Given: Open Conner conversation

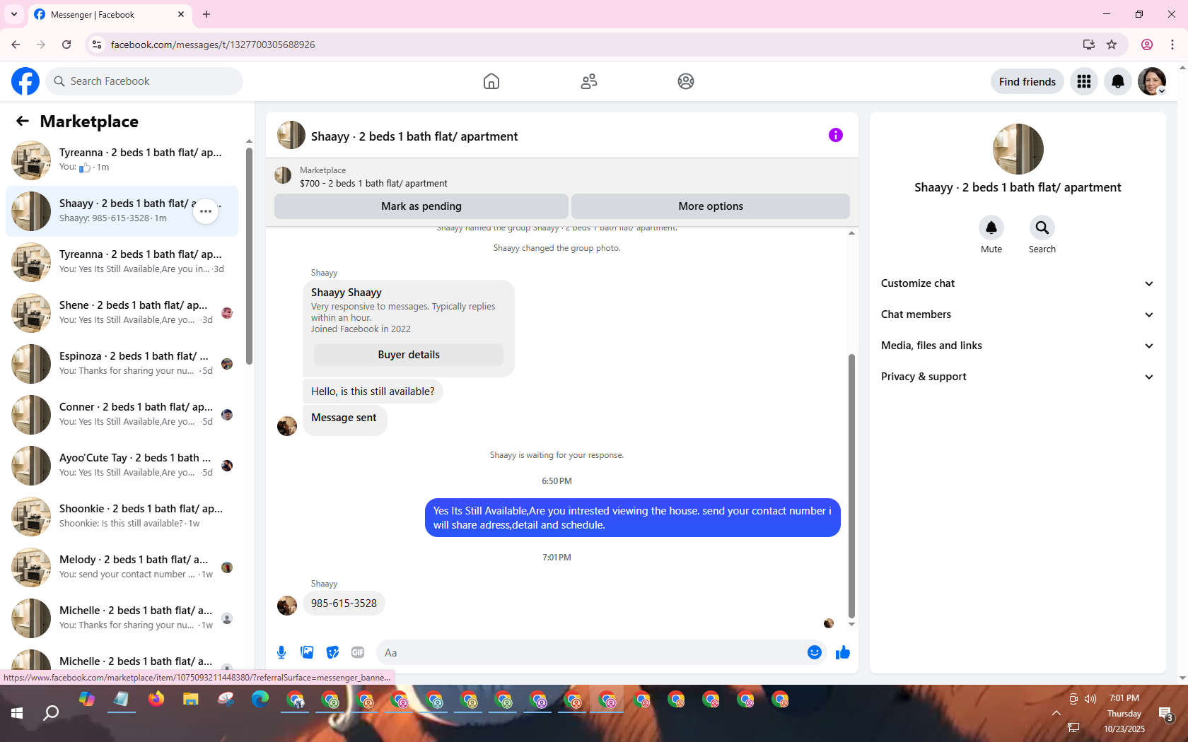Looking at the screenshot, I should coord(122,415).
